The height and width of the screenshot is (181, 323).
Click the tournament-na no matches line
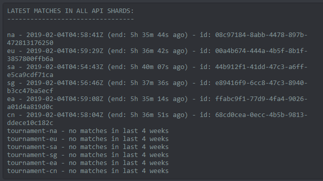click(x=88, y=131)
